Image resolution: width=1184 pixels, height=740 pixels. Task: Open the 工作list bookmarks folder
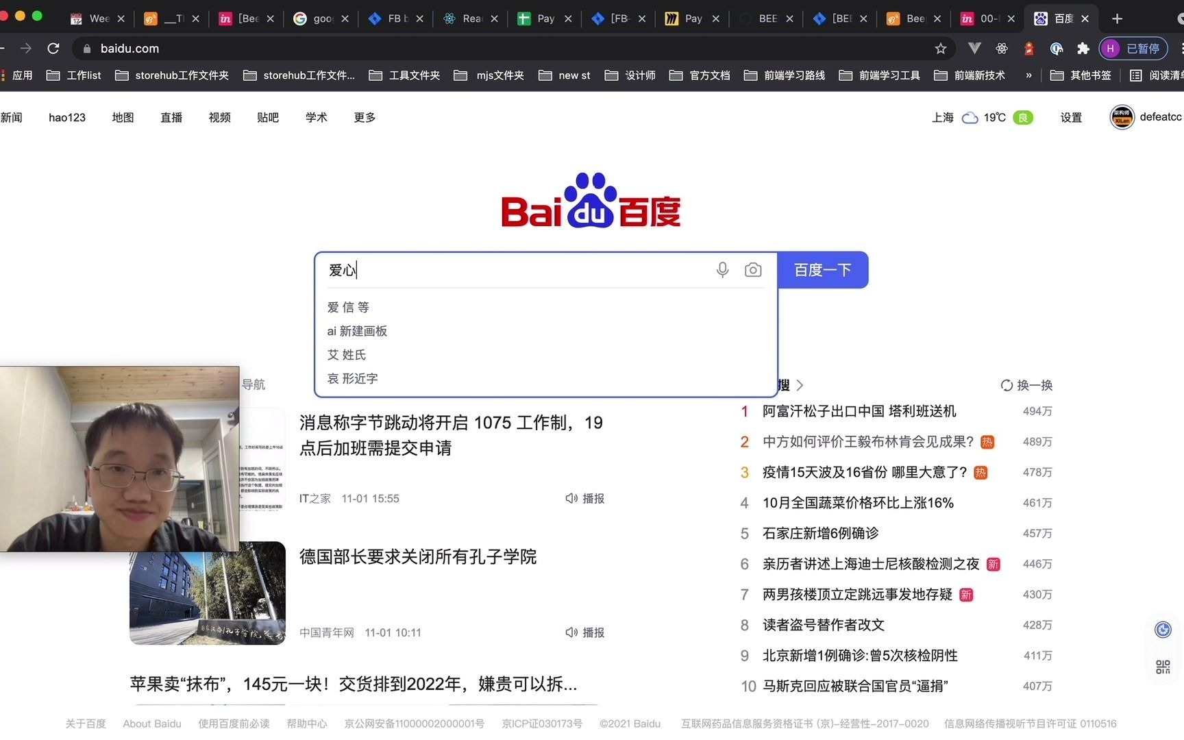pos(73,75)
